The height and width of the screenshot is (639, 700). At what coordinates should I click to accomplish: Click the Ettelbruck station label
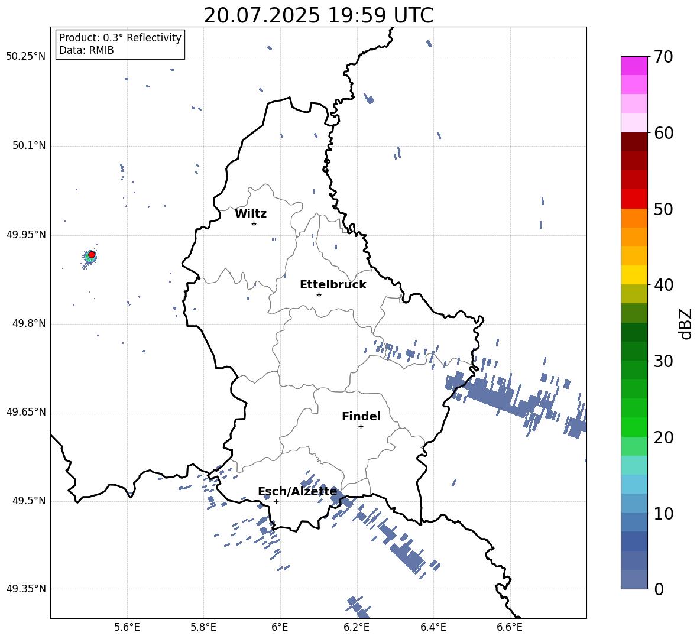[x=333, y=285]
